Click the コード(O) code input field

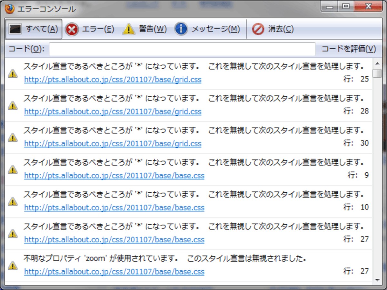click(x=182, y=49)
